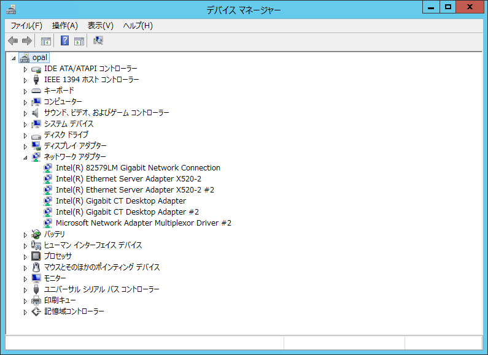The height and width of the screenshot is (355, 488).
Task: Click the IEEE 1394 ホスト コントローラー icon
Action: [36, 80]
